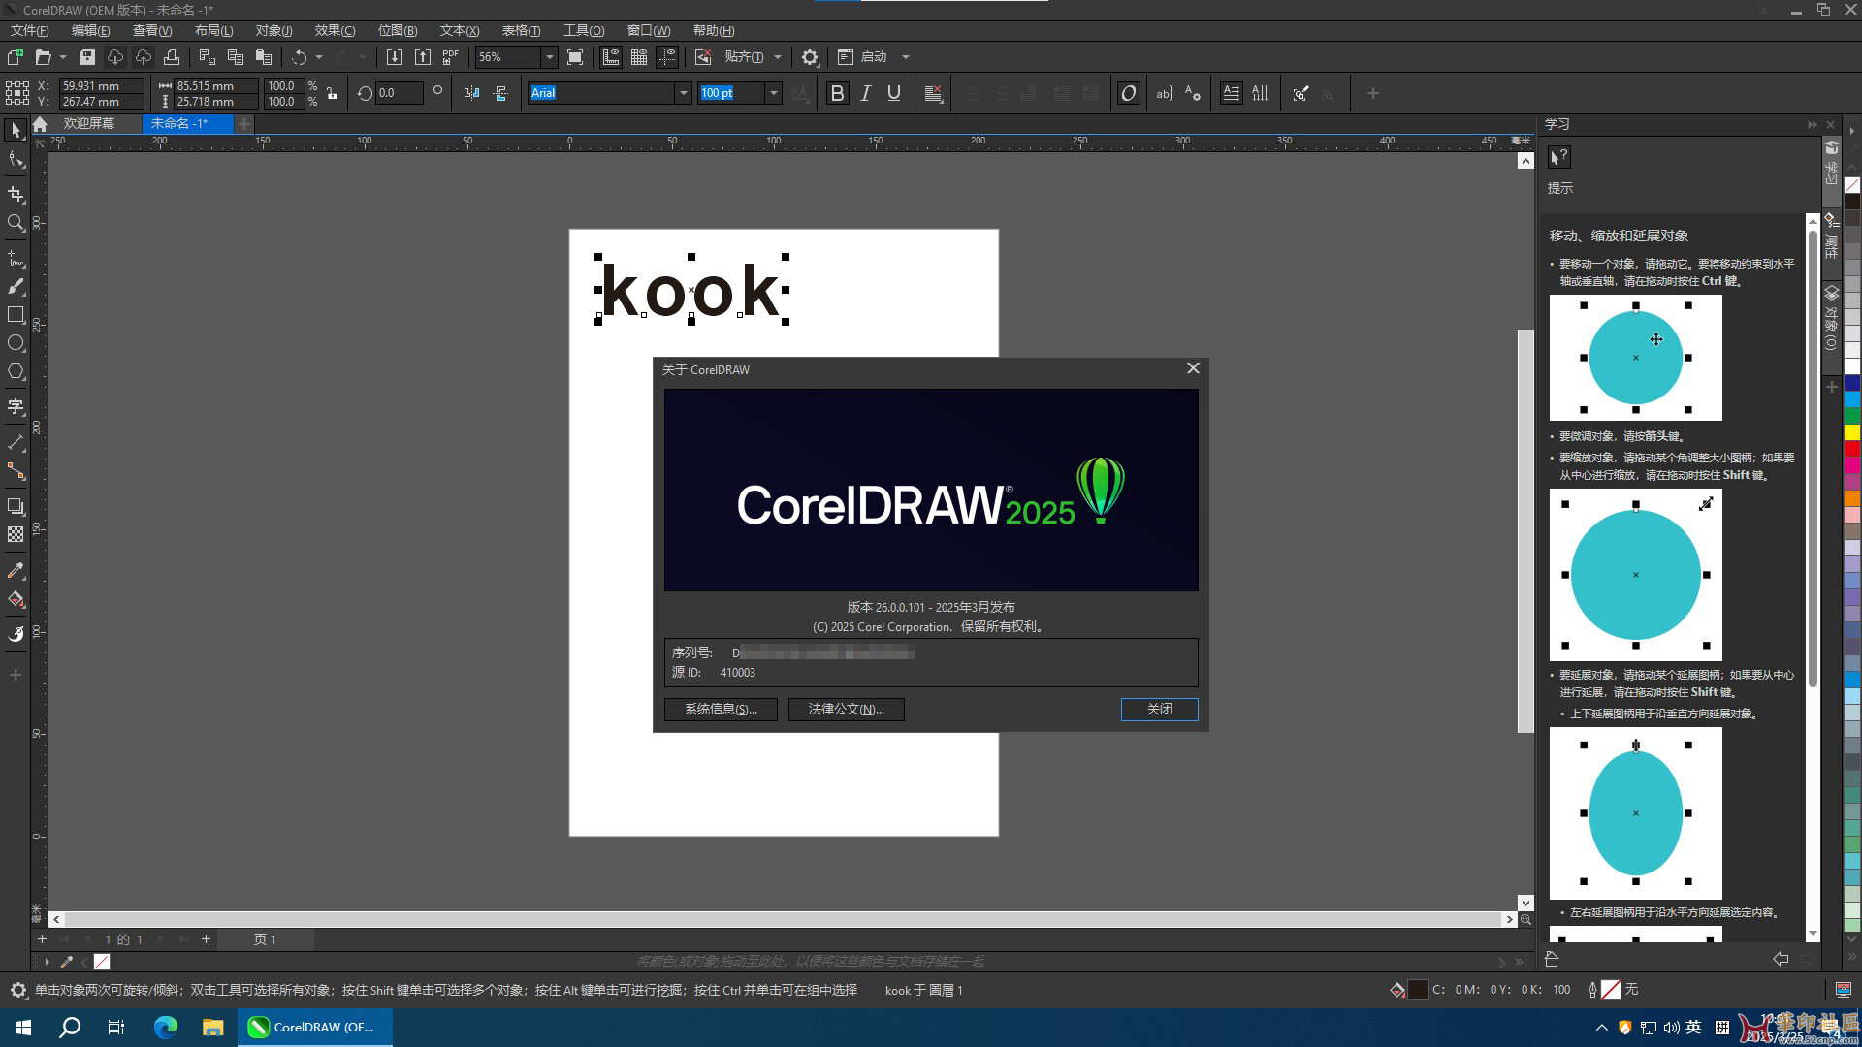Click the New document icon
The image size is (1862, 1047).
coord(16,57)
